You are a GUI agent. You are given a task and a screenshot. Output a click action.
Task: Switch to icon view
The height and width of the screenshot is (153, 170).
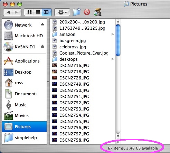[29, 12]
